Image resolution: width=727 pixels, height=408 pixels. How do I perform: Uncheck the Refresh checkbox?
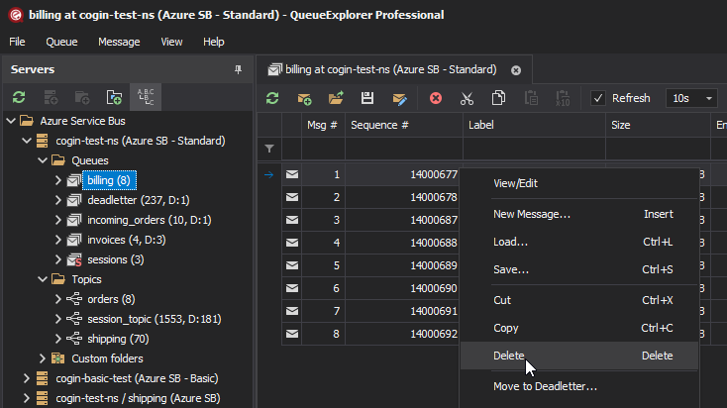click(598, 98)
